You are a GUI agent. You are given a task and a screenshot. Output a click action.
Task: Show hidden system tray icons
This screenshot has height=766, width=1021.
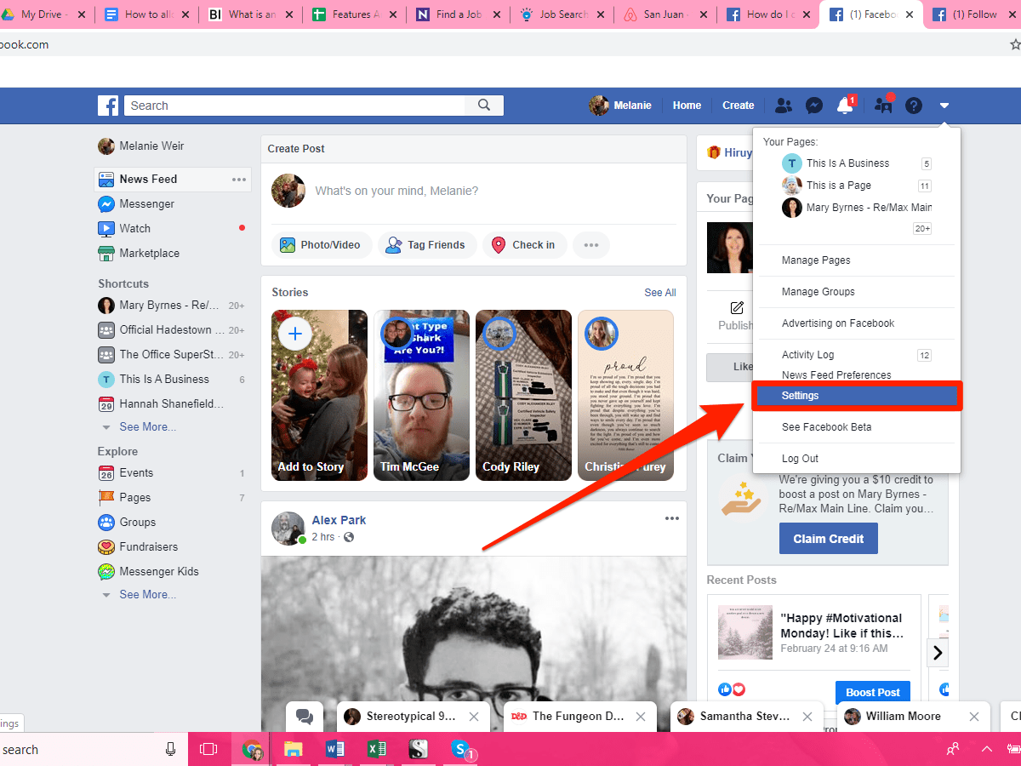(987, 749)
